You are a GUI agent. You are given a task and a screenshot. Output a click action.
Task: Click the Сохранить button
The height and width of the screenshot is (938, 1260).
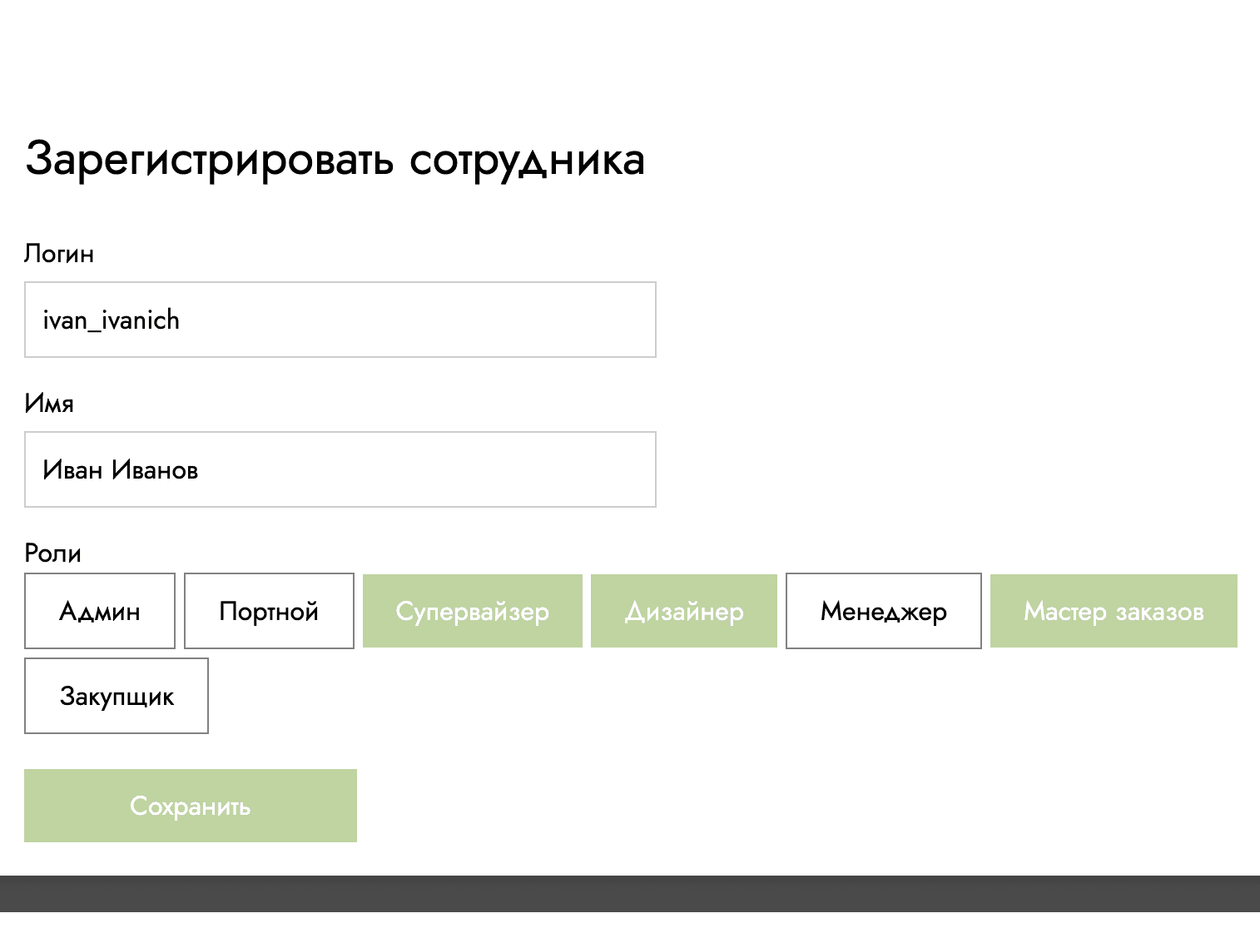pyautogui.click(x=191, y=806)
